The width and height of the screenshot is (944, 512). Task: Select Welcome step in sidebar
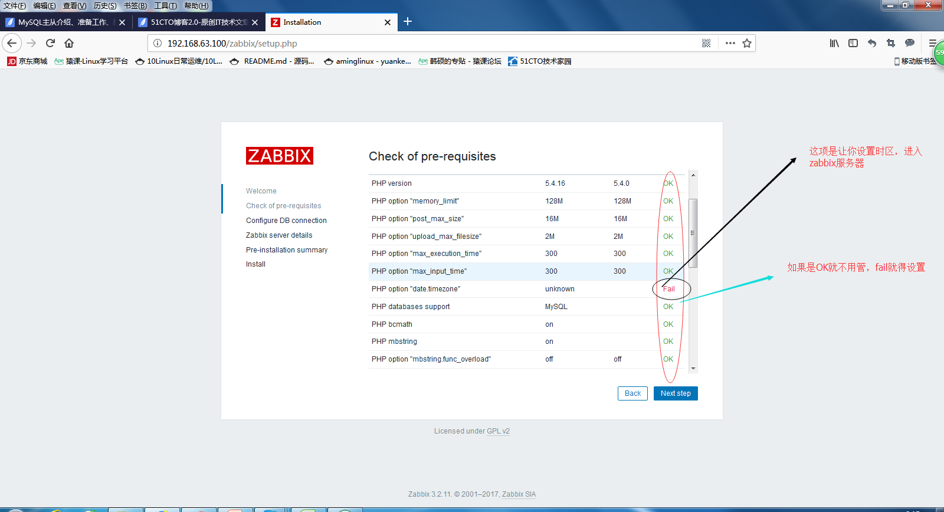pos(261,191)
